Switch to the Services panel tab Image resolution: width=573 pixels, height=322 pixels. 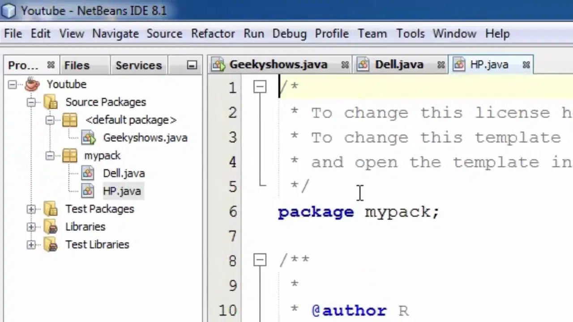click(138, 65)
